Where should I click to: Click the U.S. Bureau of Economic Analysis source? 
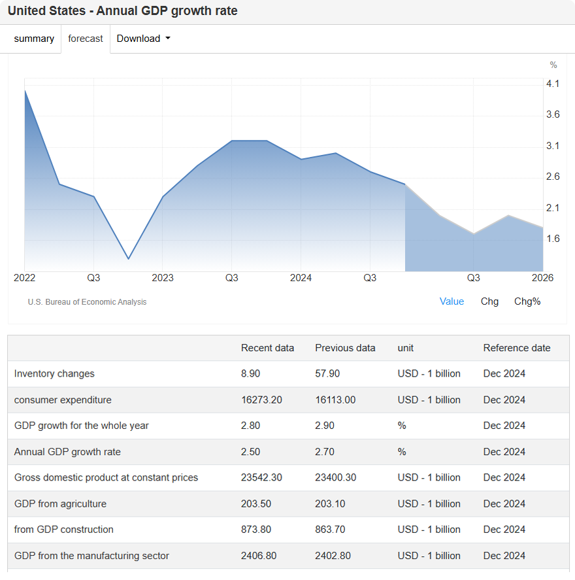coord(87,302)
